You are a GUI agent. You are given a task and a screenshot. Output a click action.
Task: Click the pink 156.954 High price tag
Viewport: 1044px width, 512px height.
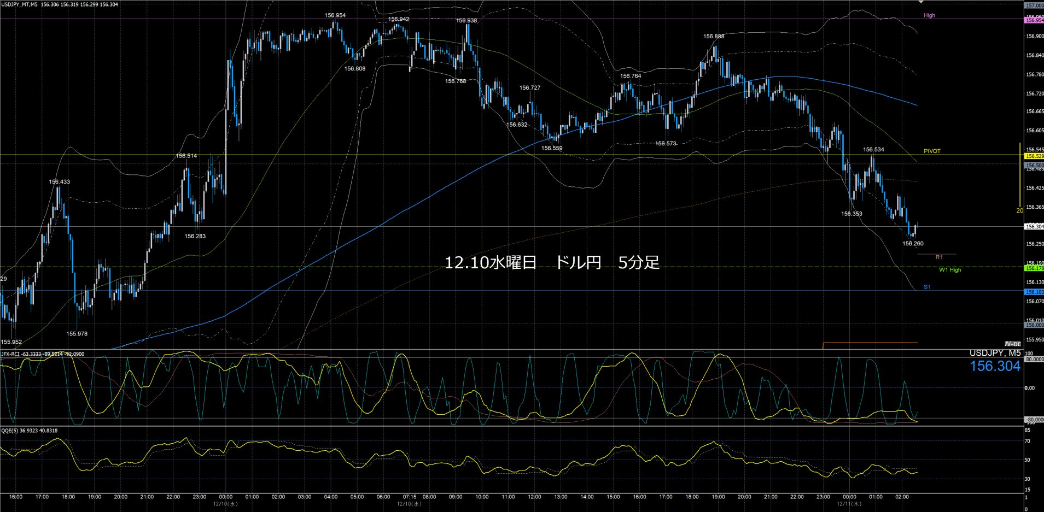coord(1034,20)
